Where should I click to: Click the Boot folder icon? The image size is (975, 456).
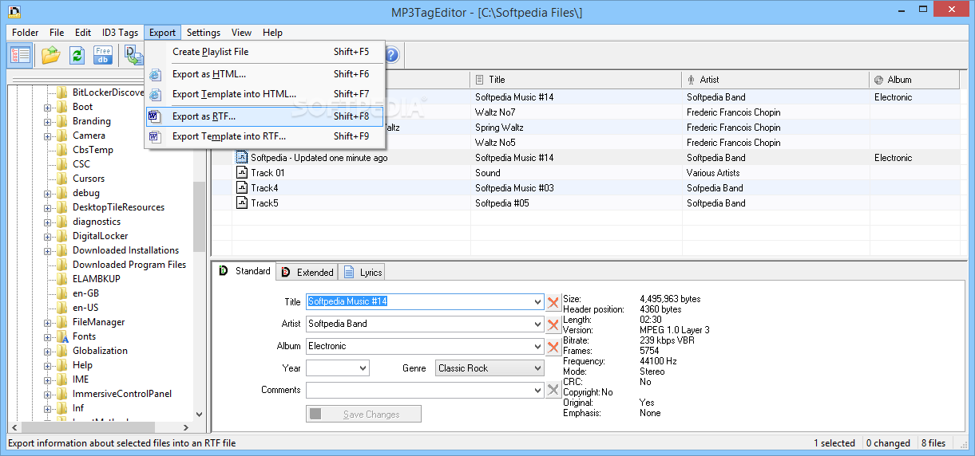tap(62, 107)
